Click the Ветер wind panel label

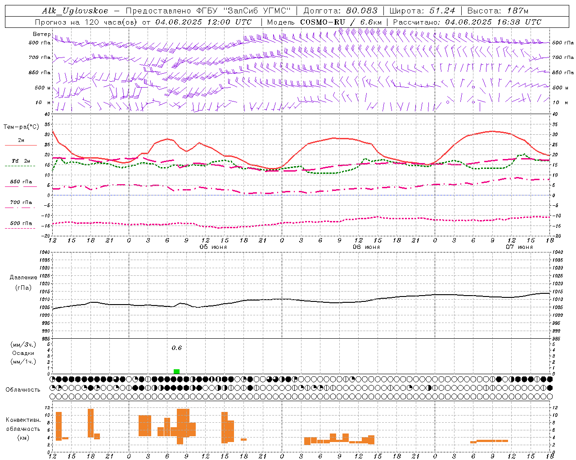pyautogui.click(x=41, y=34)
